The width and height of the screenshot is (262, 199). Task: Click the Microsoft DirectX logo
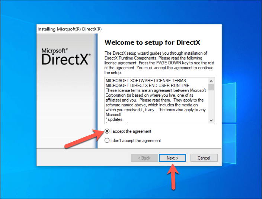[66, 57]
